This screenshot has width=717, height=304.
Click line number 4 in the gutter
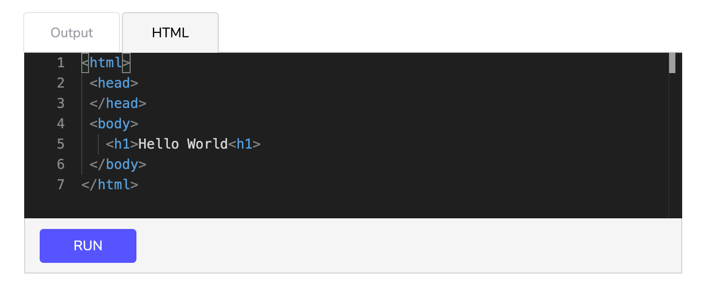(x=60, y=124)
